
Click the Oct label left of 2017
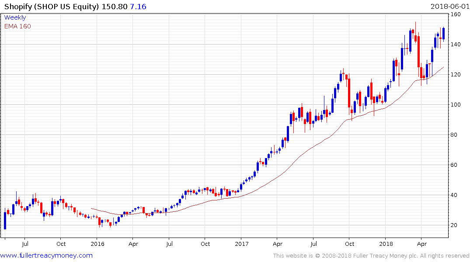tap(205, 244)
